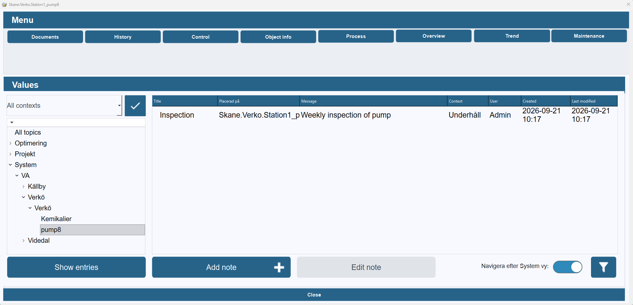Open the Maintenance menu button
The height and width of the screenshot is (305, 633).
click(x=589, y=36)
